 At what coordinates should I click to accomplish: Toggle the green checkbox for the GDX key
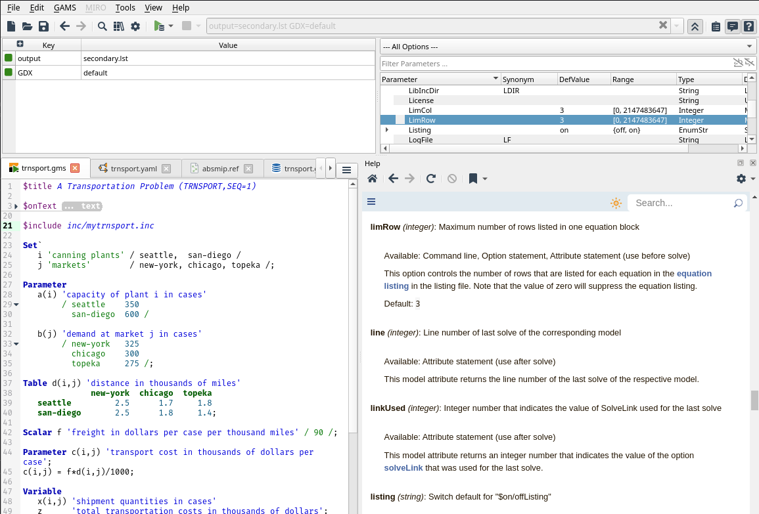(x=9, y=72)
